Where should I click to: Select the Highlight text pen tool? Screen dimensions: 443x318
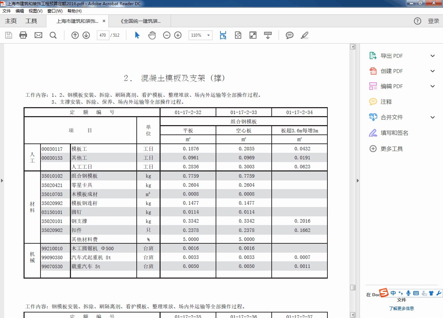pos(305,35)
